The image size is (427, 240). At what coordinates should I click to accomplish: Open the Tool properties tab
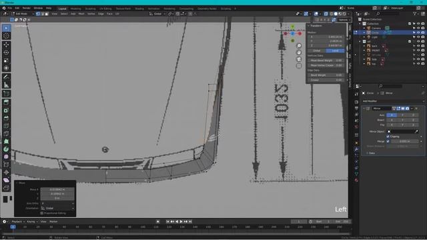tap(356, 94)
